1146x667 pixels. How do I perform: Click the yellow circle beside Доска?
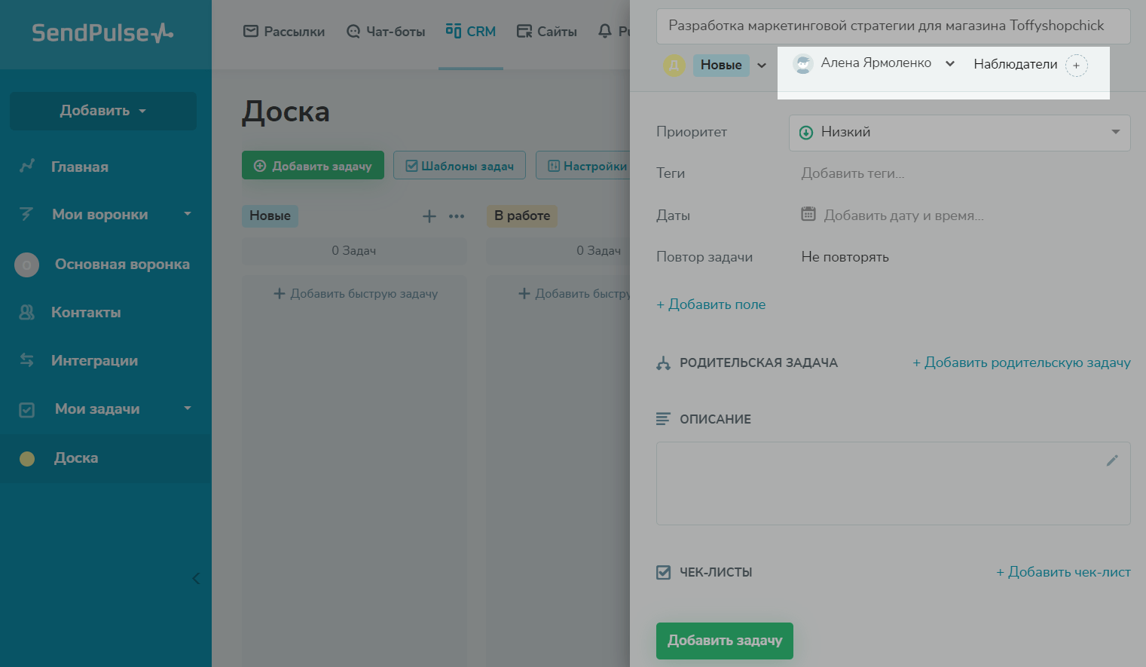point(27,458)
